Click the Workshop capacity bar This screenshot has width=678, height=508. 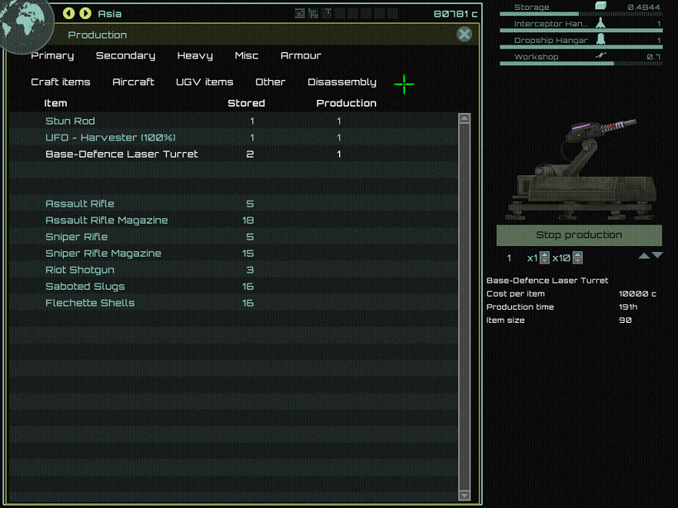click(x=580, y=64)
